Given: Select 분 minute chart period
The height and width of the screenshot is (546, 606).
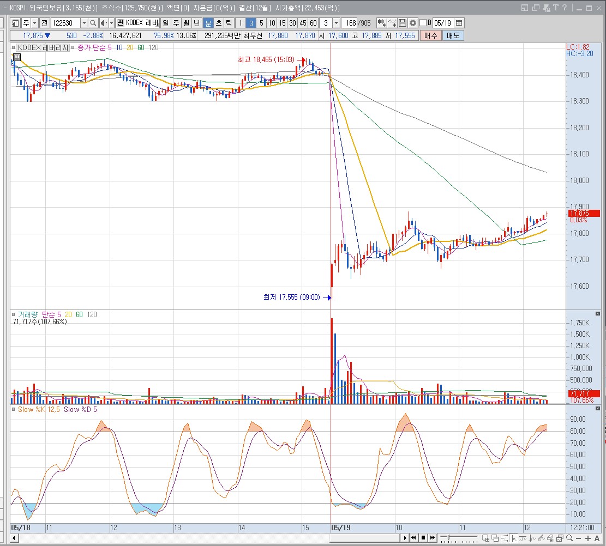Looking at the screenshot, I should (x=208, y=23).
